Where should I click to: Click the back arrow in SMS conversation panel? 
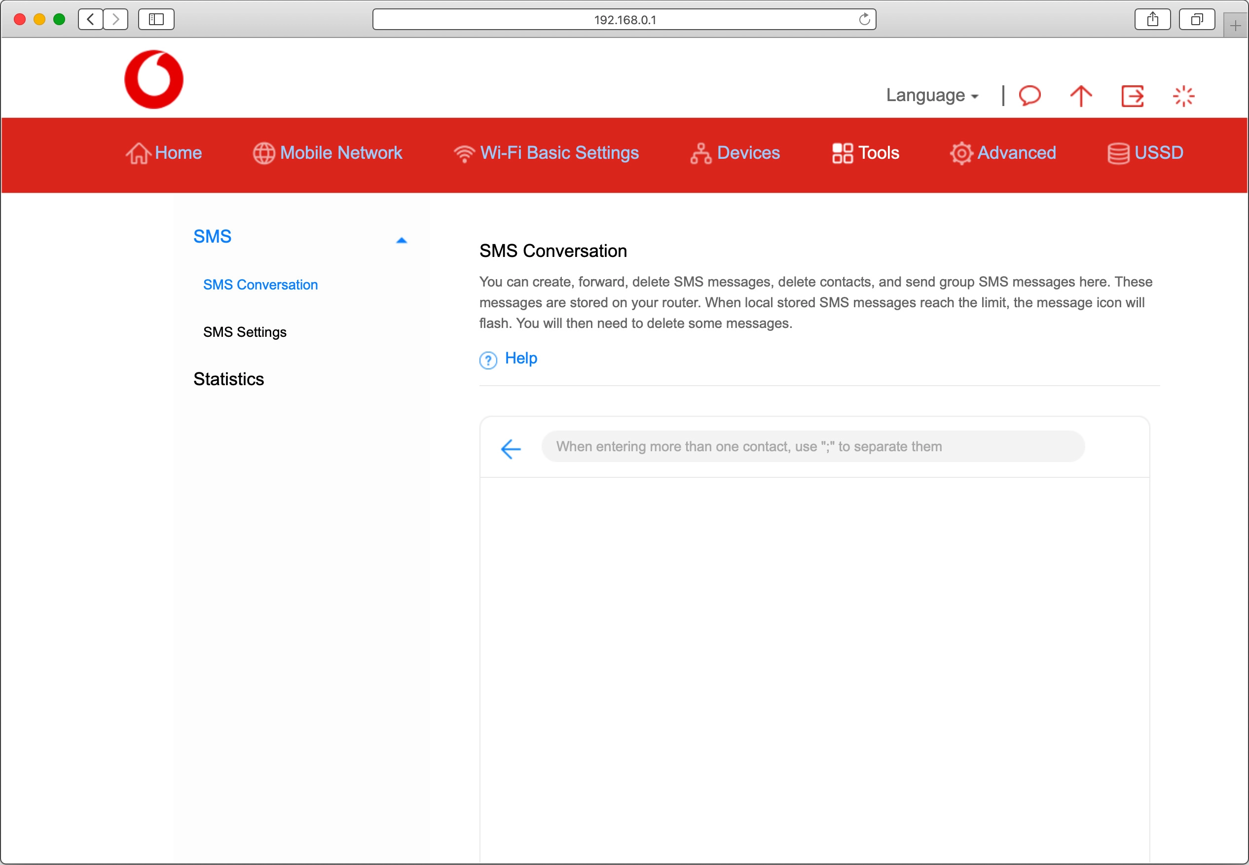pyautogui.click(x=509, y=447)
